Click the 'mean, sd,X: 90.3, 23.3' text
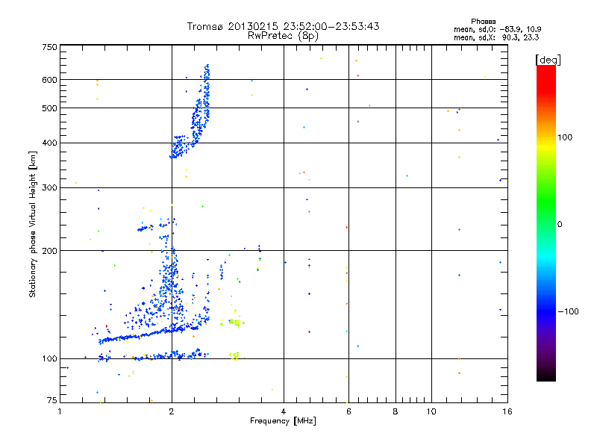 tap(496, 37)
